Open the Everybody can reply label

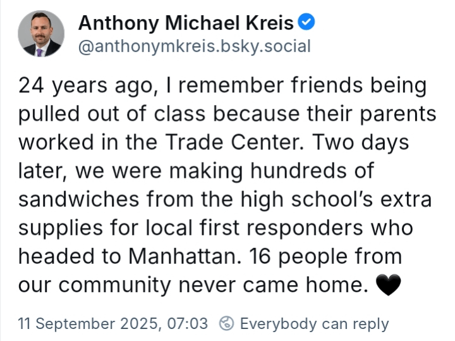pos(314,324)
